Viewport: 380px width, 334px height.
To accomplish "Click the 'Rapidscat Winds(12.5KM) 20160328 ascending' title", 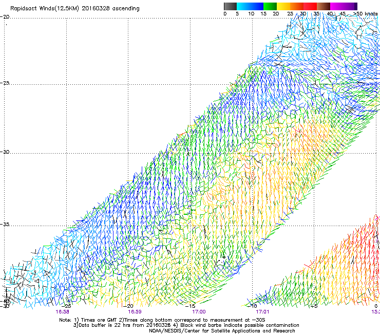I will pyautogui.click(x=75, y=9).
